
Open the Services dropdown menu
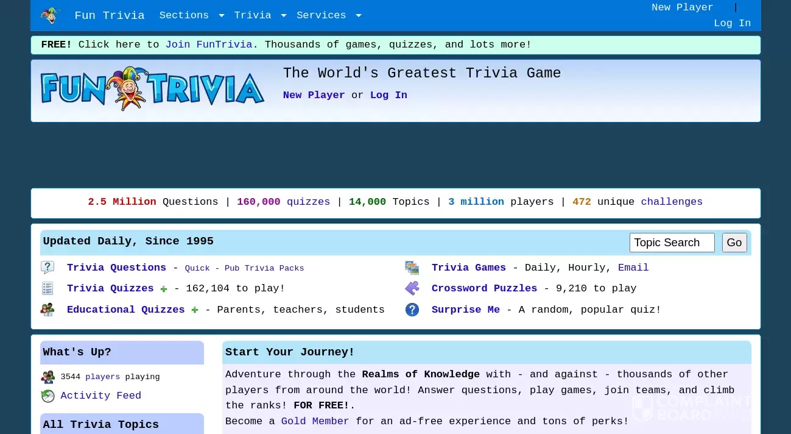coord(322,15)
